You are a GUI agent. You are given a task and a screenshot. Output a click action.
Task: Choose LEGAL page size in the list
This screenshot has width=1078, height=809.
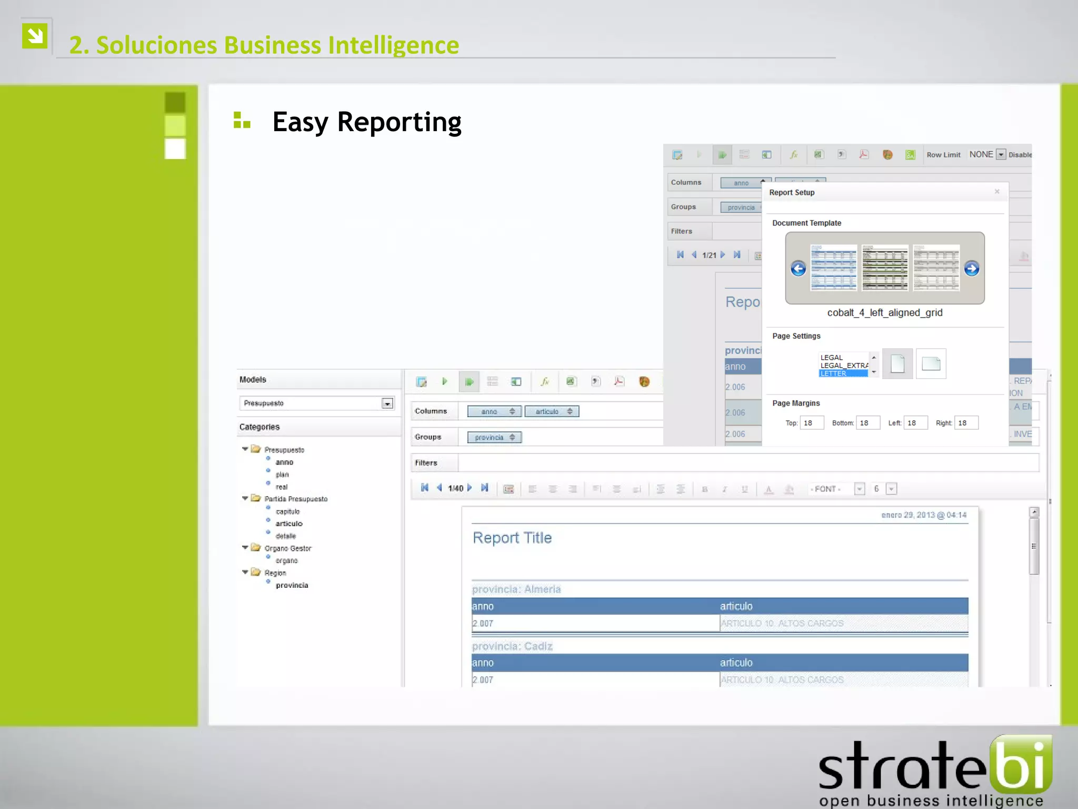click(832, 358)
